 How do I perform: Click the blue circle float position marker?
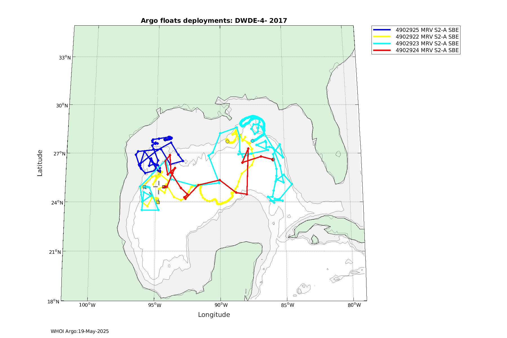point(165,139)
